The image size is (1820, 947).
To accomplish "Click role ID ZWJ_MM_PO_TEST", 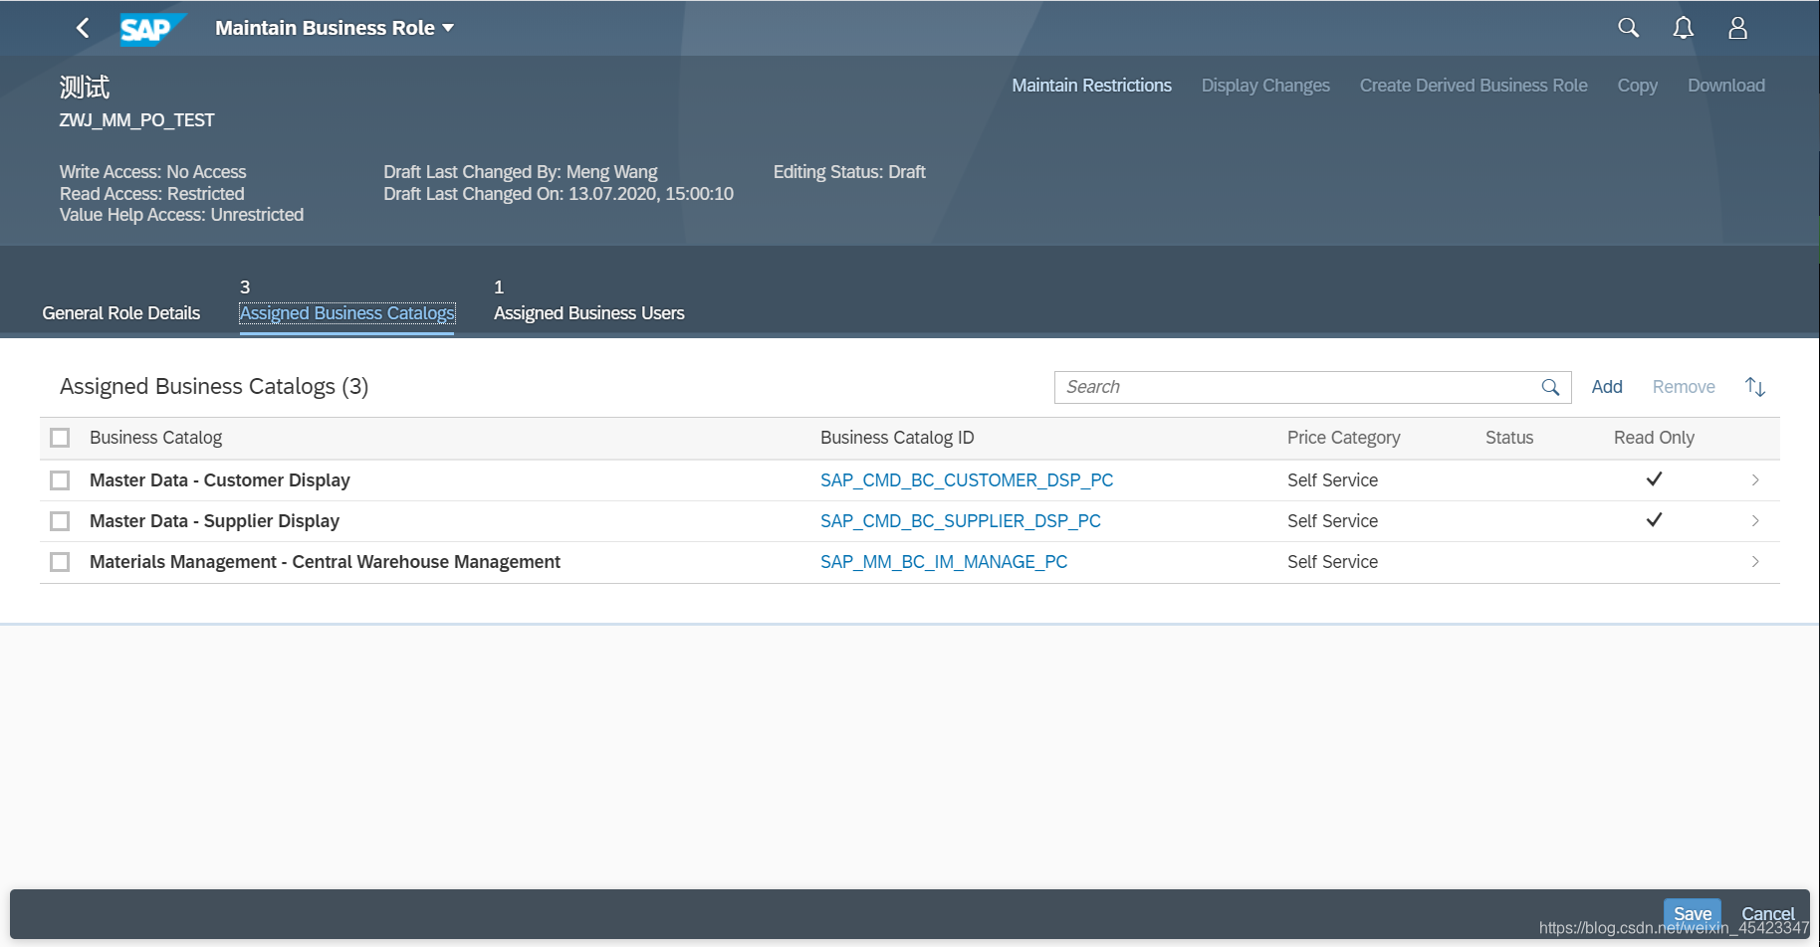I will click(136, 120).
